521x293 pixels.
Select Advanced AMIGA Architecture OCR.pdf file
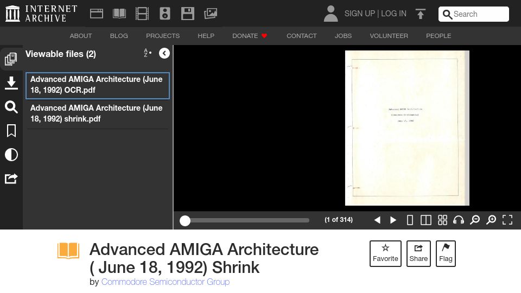98,85
